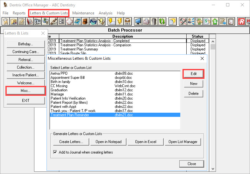Select Aetna PPO in the letter list
250x174 pixels.
coord(115,73)
